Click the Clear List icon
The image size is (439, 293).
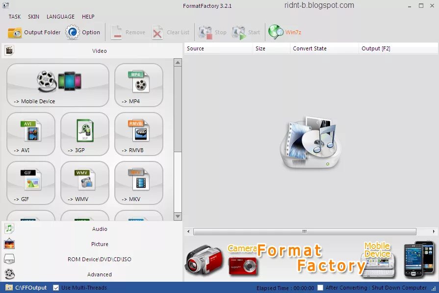point(157,32)
